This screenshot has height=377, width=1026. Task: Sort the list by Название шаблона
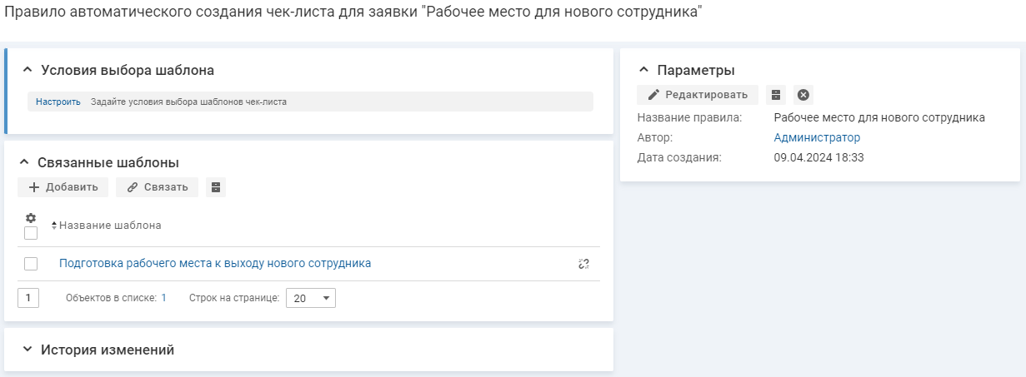[107, 226]
